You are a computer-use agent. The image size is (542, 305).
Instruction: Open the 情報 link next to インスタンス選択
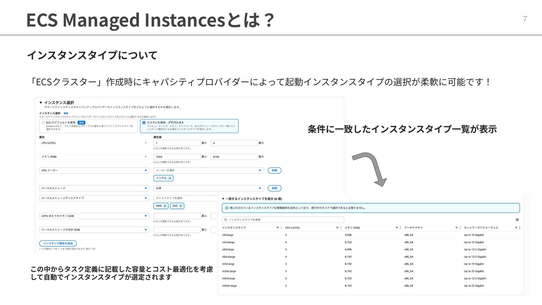(66, 113)
